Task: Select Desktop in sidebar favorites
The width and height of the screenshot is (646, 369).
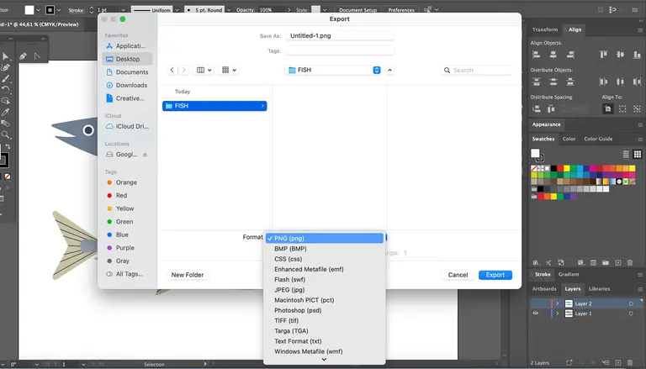Action: point(127,59)
